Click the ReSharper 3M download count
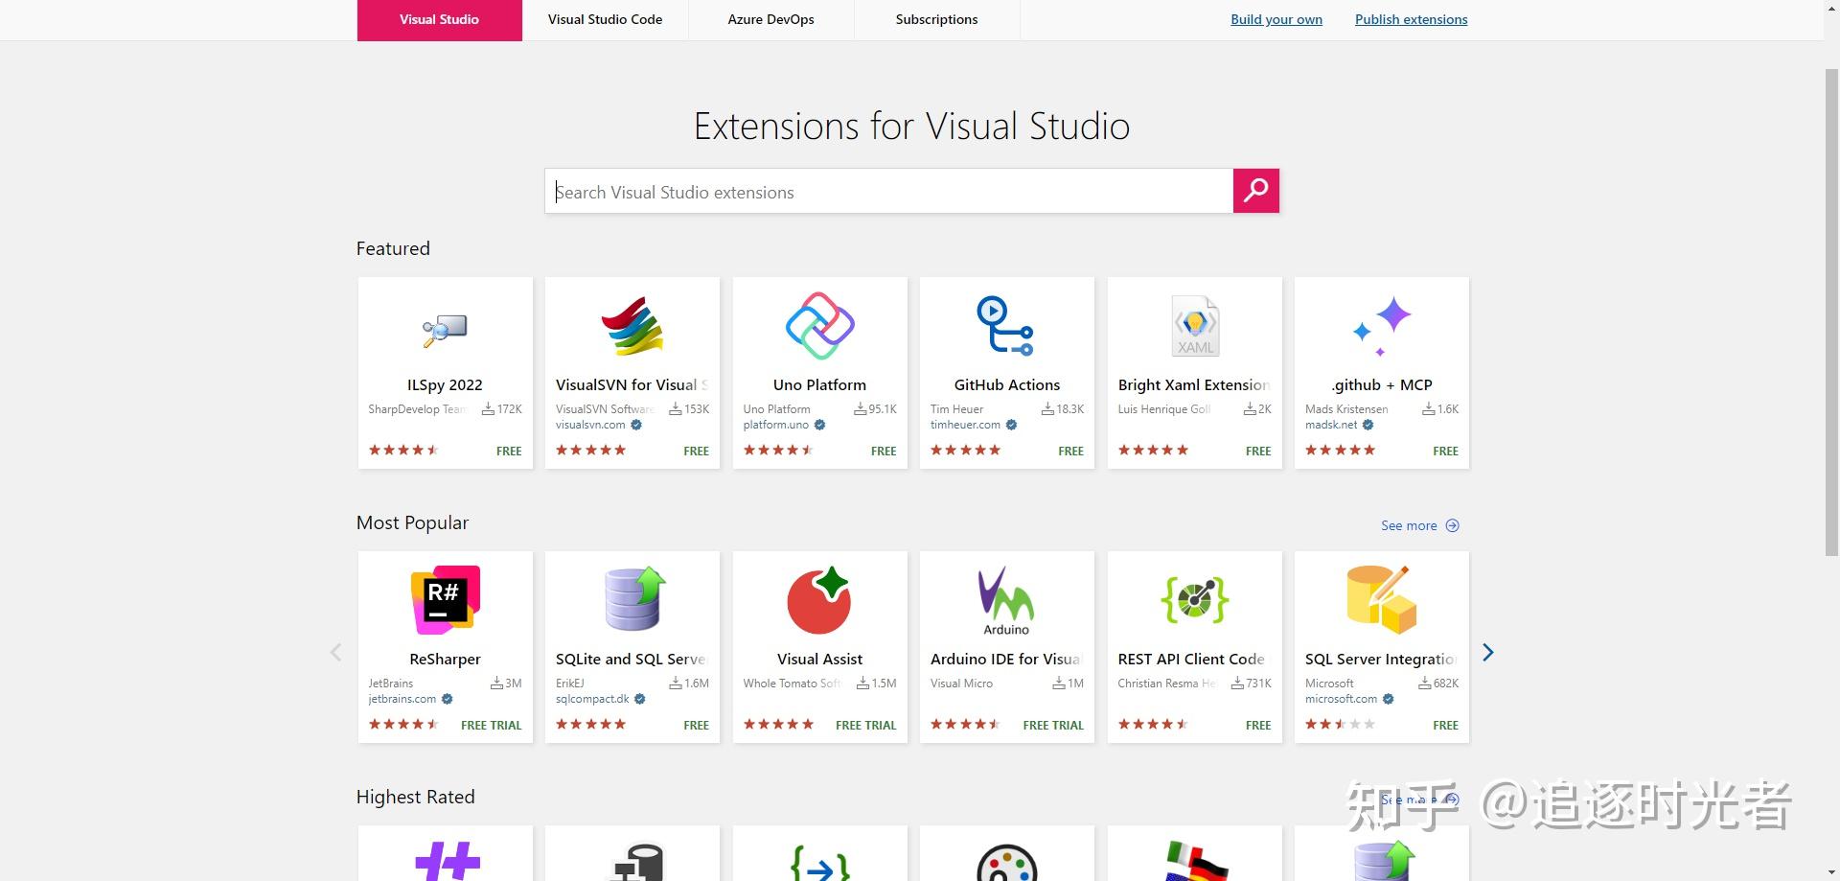This screenshot has width=1840, height=881. [506, 684]
